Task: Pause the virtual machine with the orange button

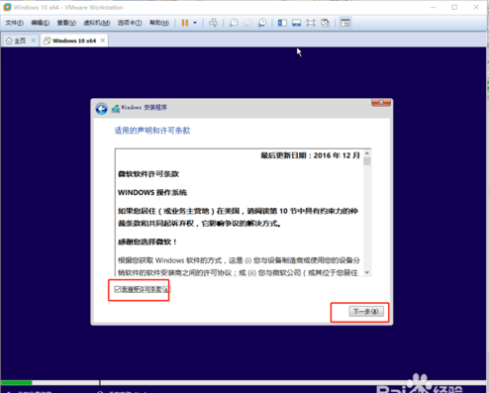Action: click(x=185, y=23)
